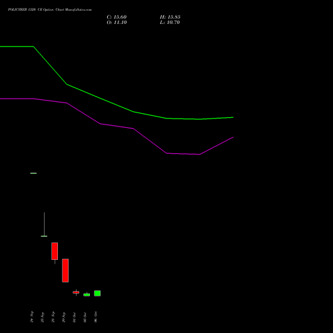Viewport: 333px width, 333px height.
Task: Click the open value "O: 11.10"
Action: coord(117,23)
